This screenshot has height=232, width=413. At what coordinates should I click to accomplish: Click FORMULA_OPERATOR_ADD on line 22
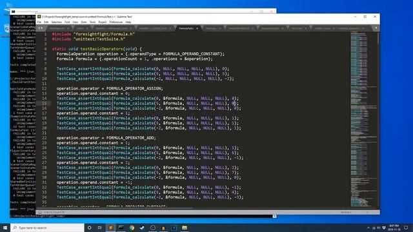pos(130,138)
